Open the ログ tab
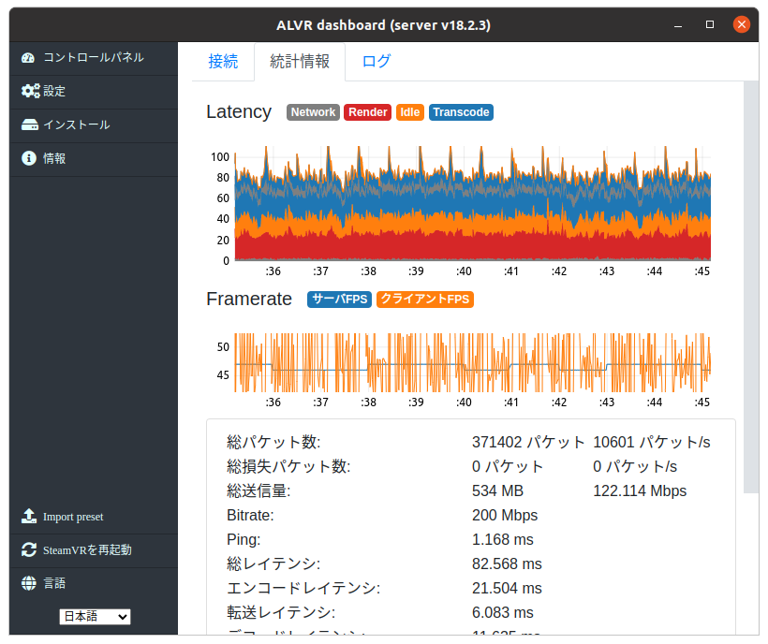The height and width of the screenshot is (644, 768). (x=376, y=61)
